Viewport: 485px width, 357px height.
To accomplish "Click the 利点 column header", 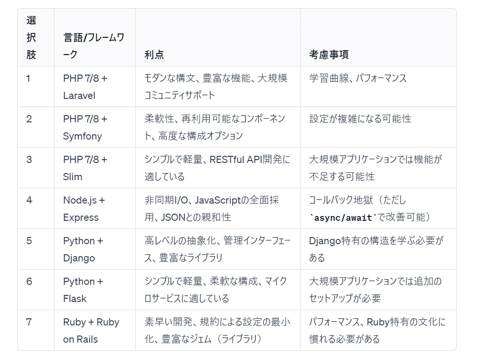I will point(154,54).
